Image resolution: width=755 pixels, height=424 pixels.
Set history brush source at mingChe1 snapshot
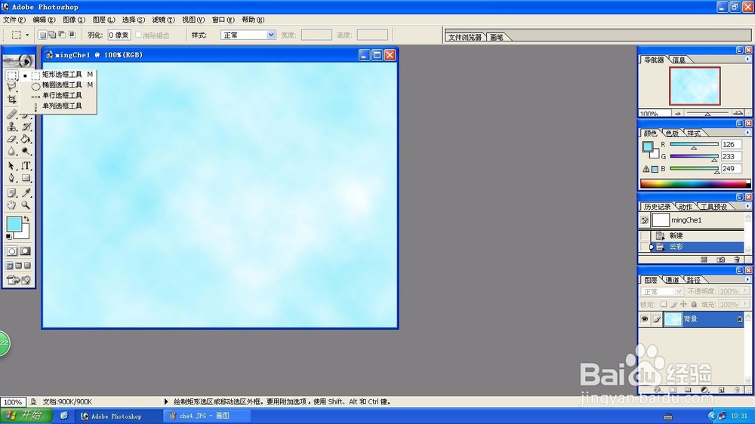click(645, 220)
